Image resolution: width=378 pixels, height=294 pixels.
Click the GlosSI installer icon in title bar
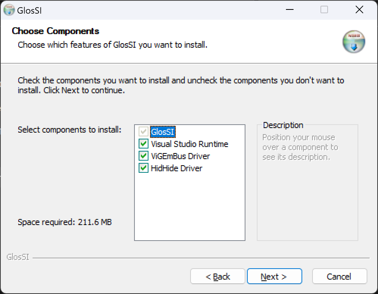(9, 10)
